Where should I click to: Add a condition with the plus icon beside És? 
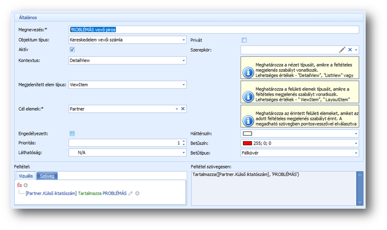[x=25, y=186]
